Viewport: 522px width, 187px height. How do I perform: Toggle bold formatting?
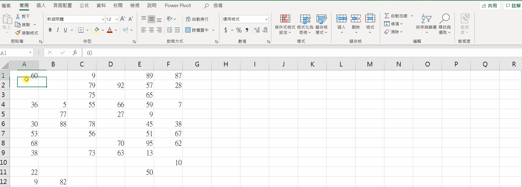(50, 30)
